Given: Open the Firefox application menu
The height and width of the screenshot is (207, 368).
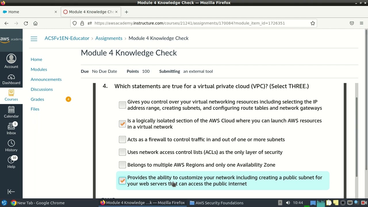Looking at the screenshot, I should tap(361, 23).
